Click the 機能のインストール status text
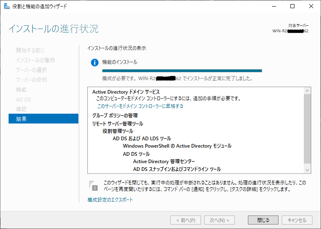The height and width of the screenshot is (229, 321). click(120, 62)
